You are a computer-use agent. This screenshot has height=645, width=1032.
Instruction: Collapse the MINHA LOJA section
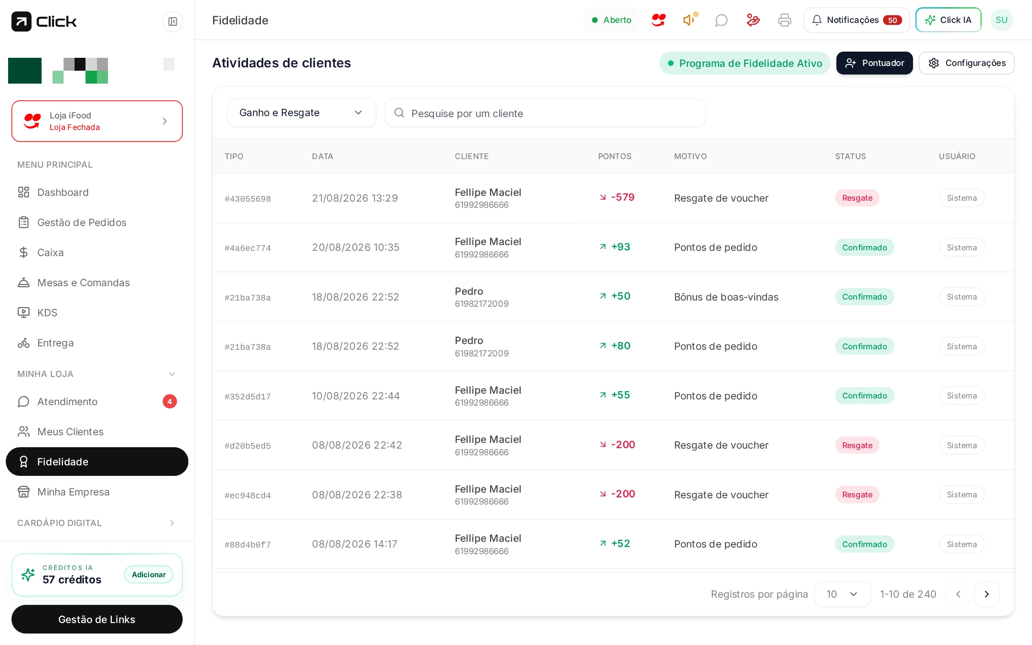click(x=172, y=374)
